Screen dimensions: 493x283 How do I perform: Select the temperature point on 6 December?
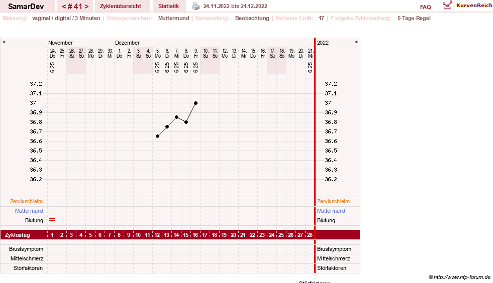pyautogui.click(x=167, y=127)
